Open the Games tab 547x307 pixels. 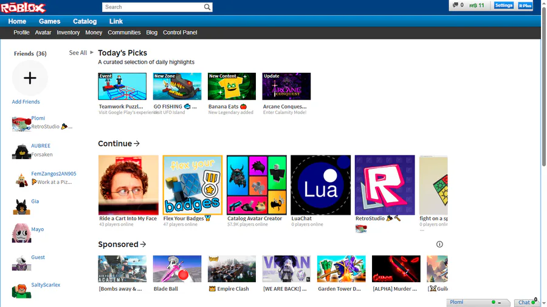[x=50, y=21]
